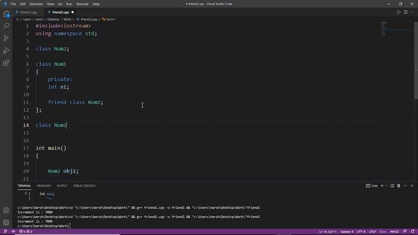This screenshot has width=418, height=235.
Task: Open the Source Control view
Action: point(6,38)
